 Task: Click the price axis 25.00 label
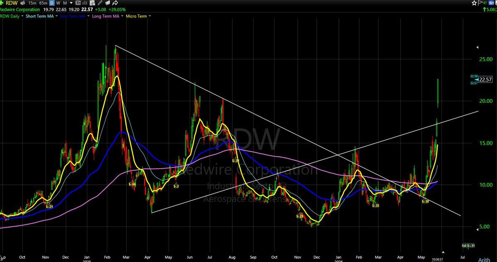485,59
